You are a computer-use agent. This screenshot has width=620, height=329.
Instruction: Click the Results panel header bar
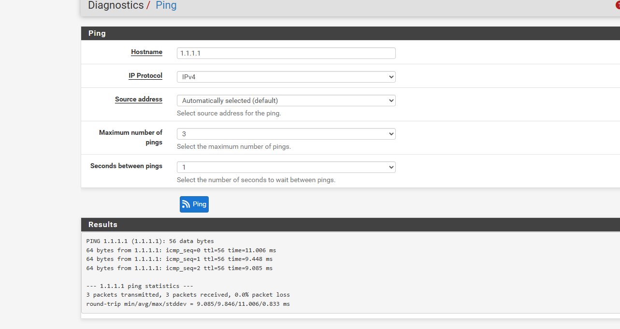pos(350,225)
